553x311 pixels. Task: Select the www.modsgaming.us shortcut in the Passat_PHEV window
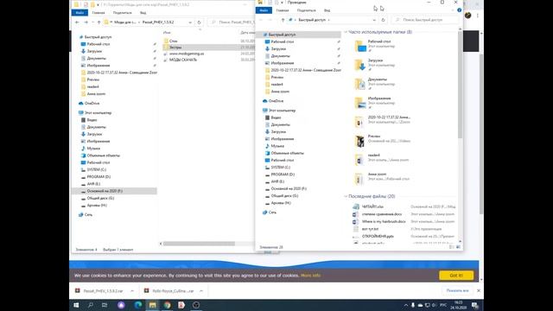click(187, 54)
